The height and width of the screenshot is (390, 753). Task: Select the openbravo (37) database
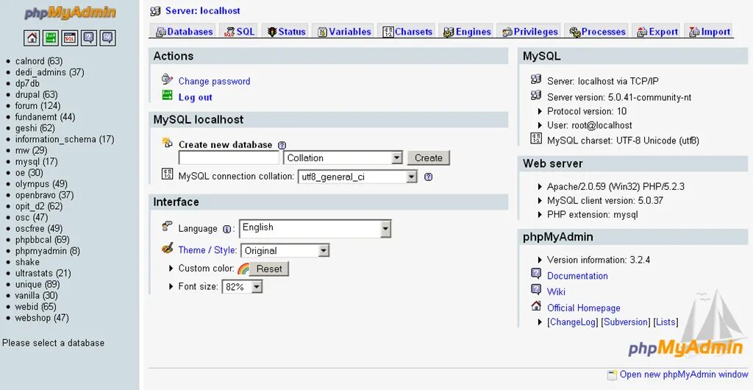[x=45, y=195]
